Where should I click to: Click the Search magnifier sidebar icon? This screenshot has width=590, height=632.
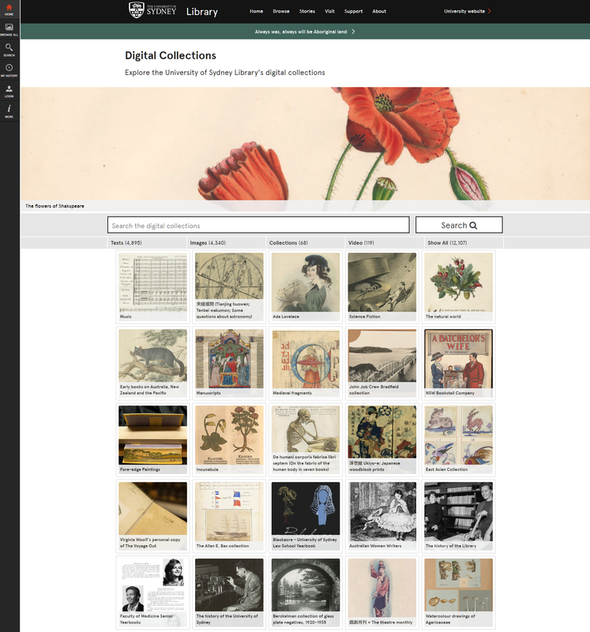9,50
